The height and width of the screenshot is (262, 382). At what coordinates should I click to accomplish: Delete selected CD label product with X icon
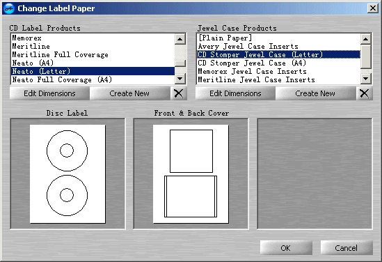179,93
